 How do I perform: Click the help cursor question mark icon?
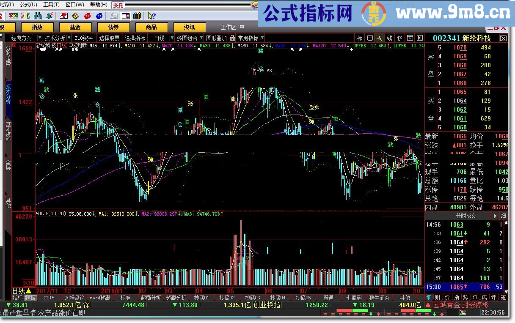point(151,16)
